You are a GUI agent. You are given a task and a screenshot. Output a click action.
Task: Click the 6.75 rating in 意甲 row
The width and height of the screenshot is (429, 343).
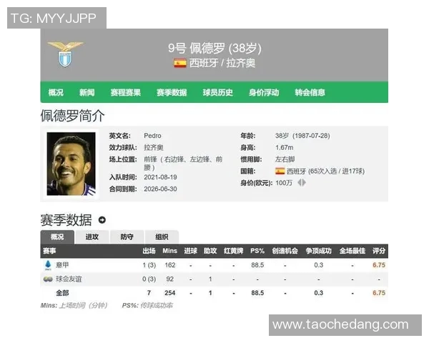tap(379, 265)
